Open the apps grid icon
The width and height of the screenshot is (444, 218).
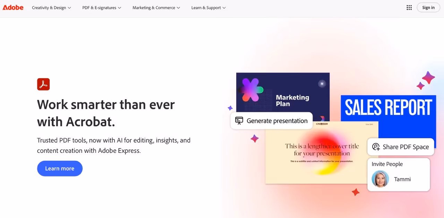tap(409, 8)
